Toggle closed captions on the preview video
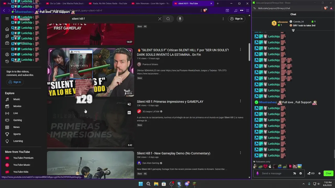 129,113
